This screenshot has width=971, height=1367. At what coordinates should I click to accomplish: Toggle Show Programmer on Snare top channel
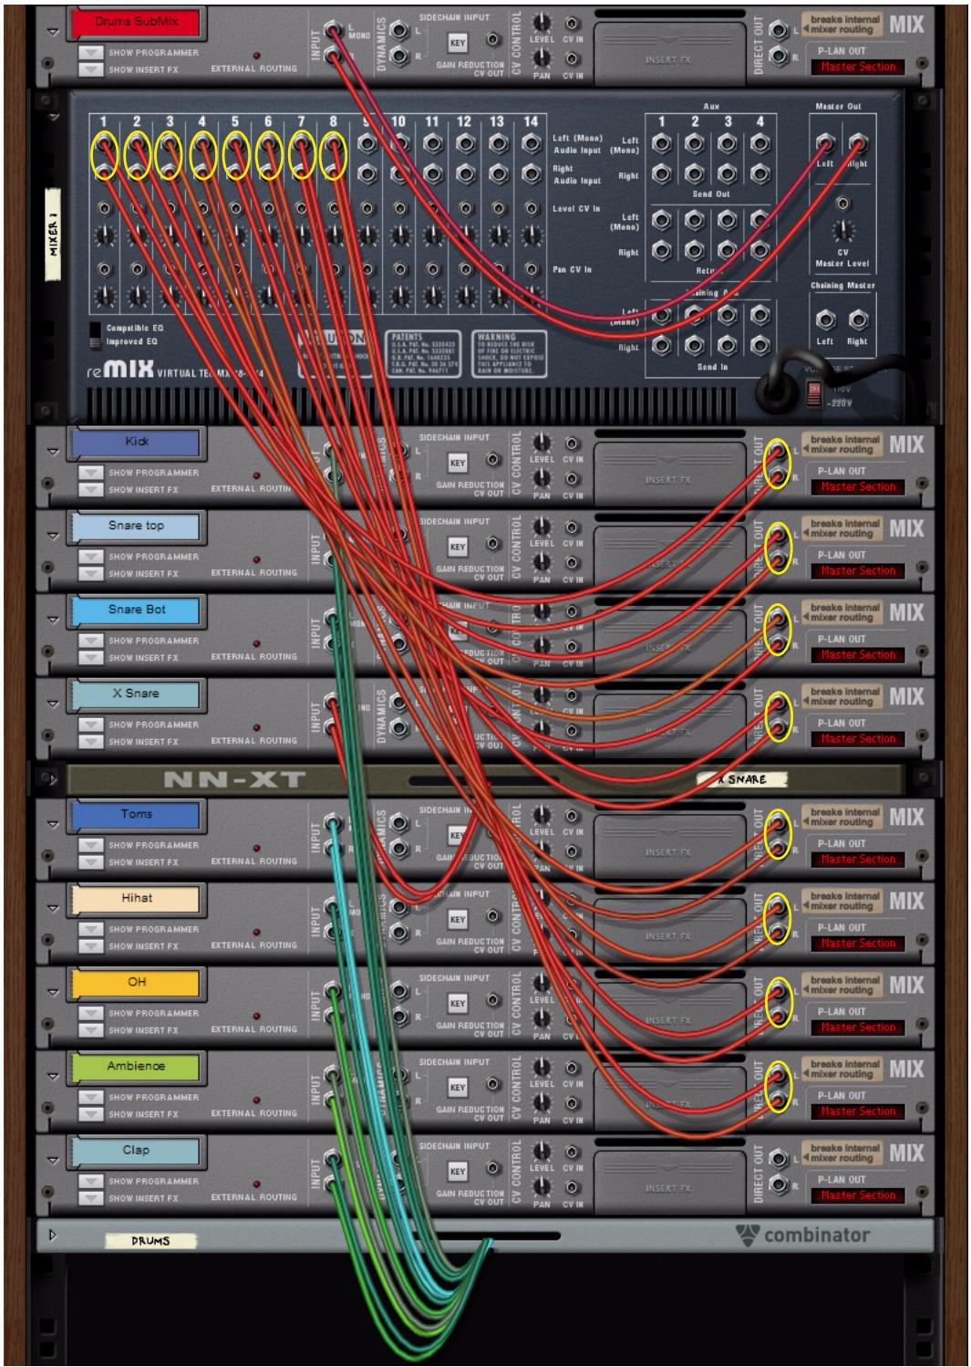point(90,557)
